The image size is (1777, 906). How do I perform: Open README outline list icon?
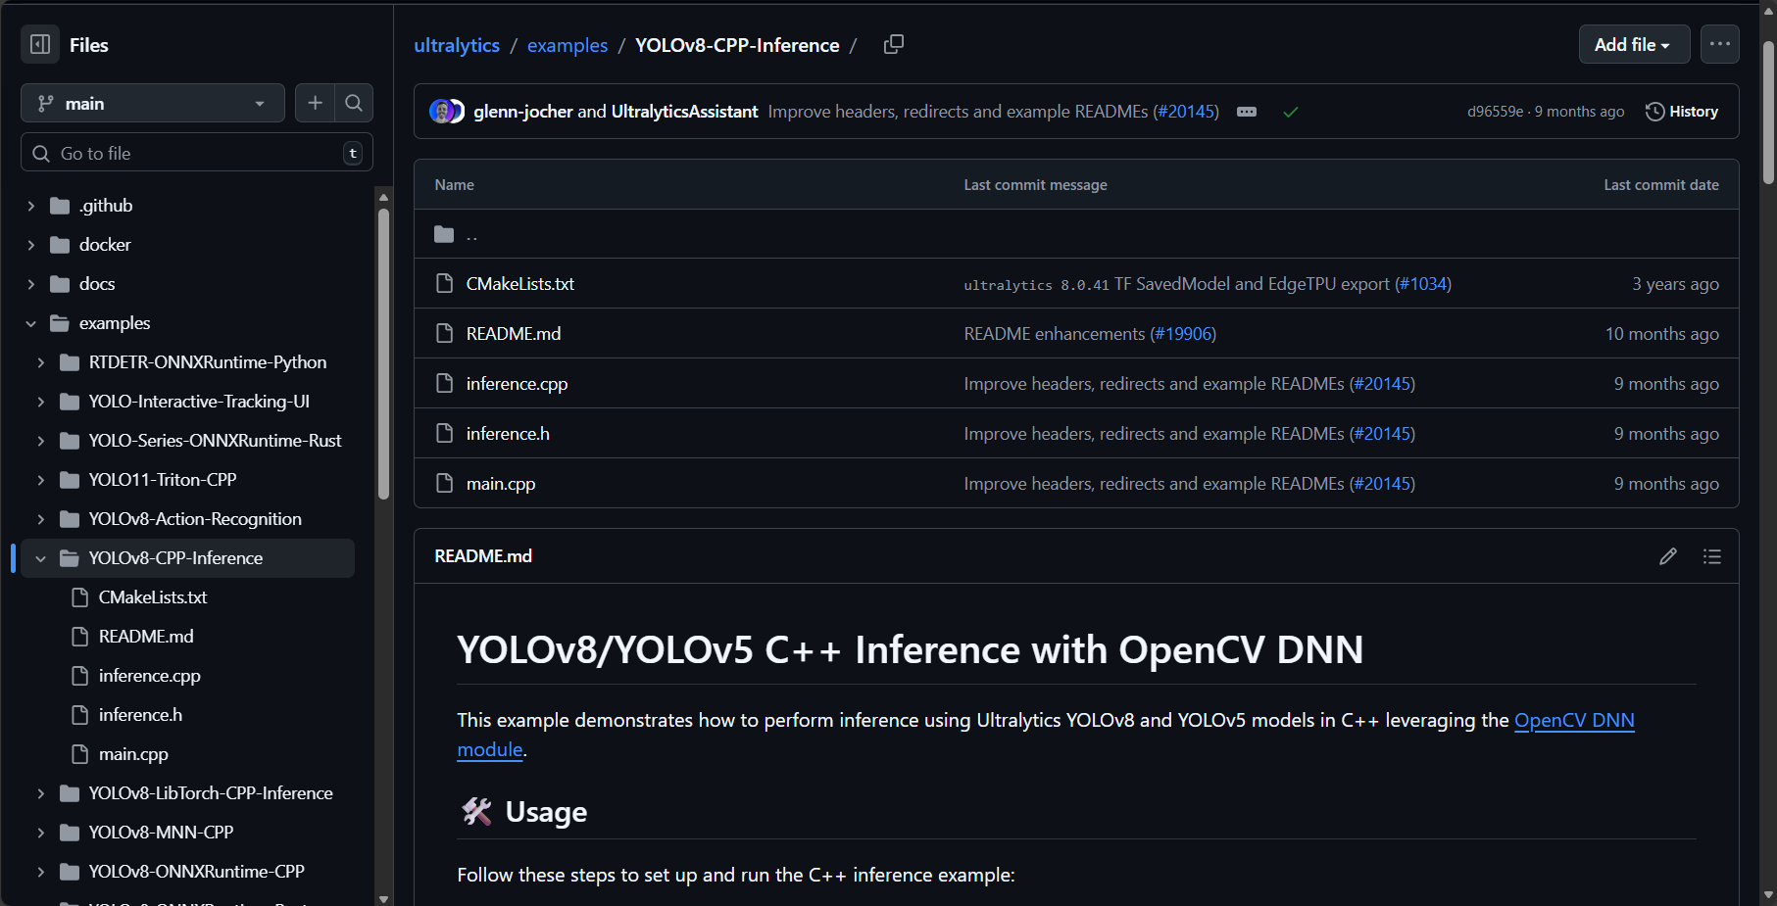(1711, 556)
